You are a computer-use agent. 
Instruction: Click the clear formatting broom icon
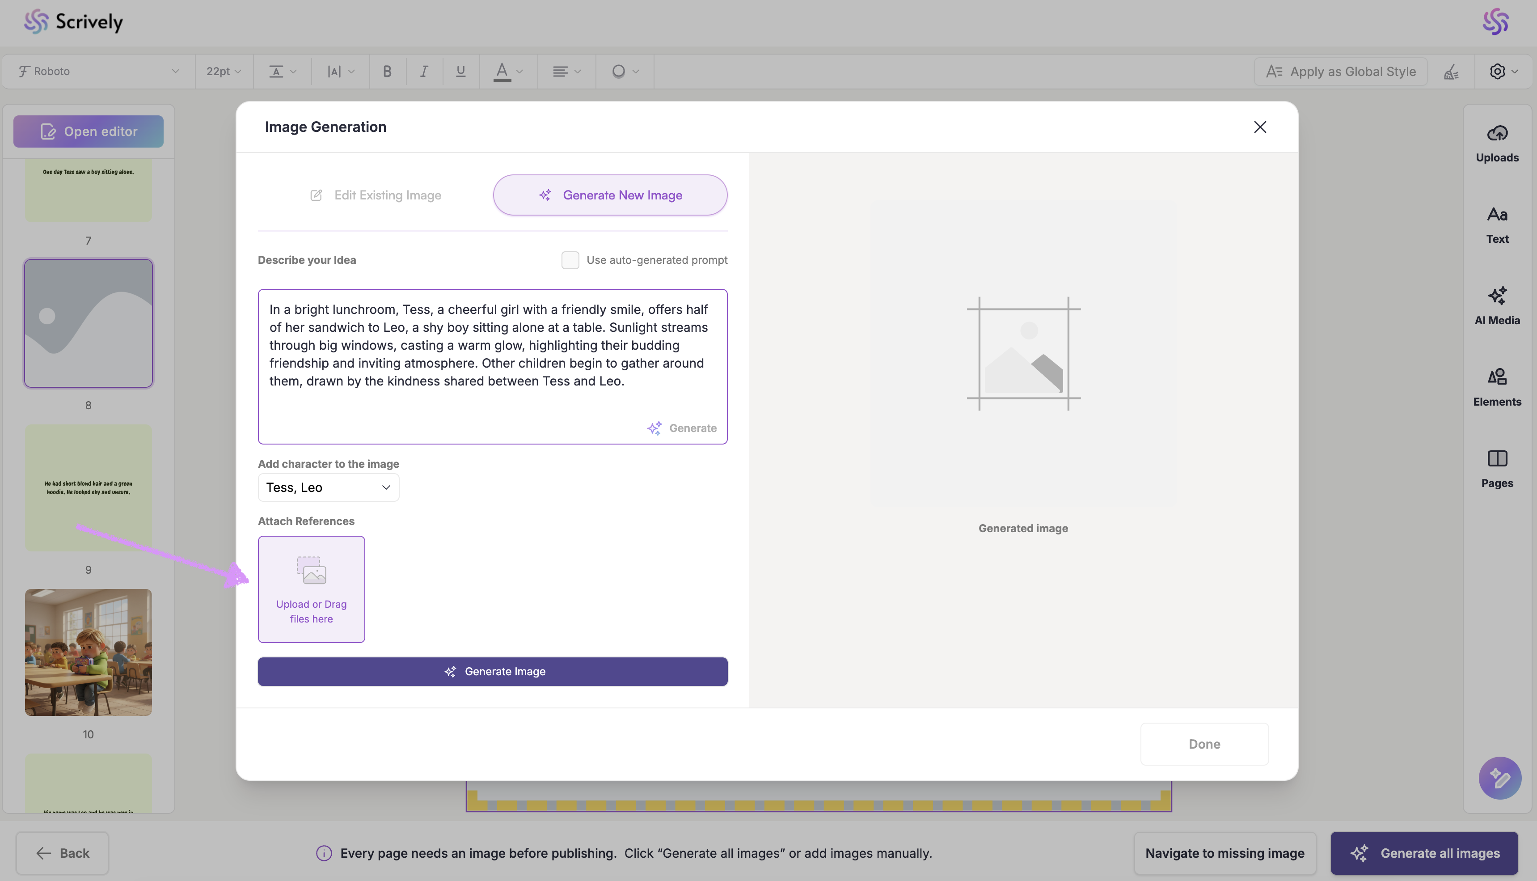pyautogui.click(x=1451, y=72)
